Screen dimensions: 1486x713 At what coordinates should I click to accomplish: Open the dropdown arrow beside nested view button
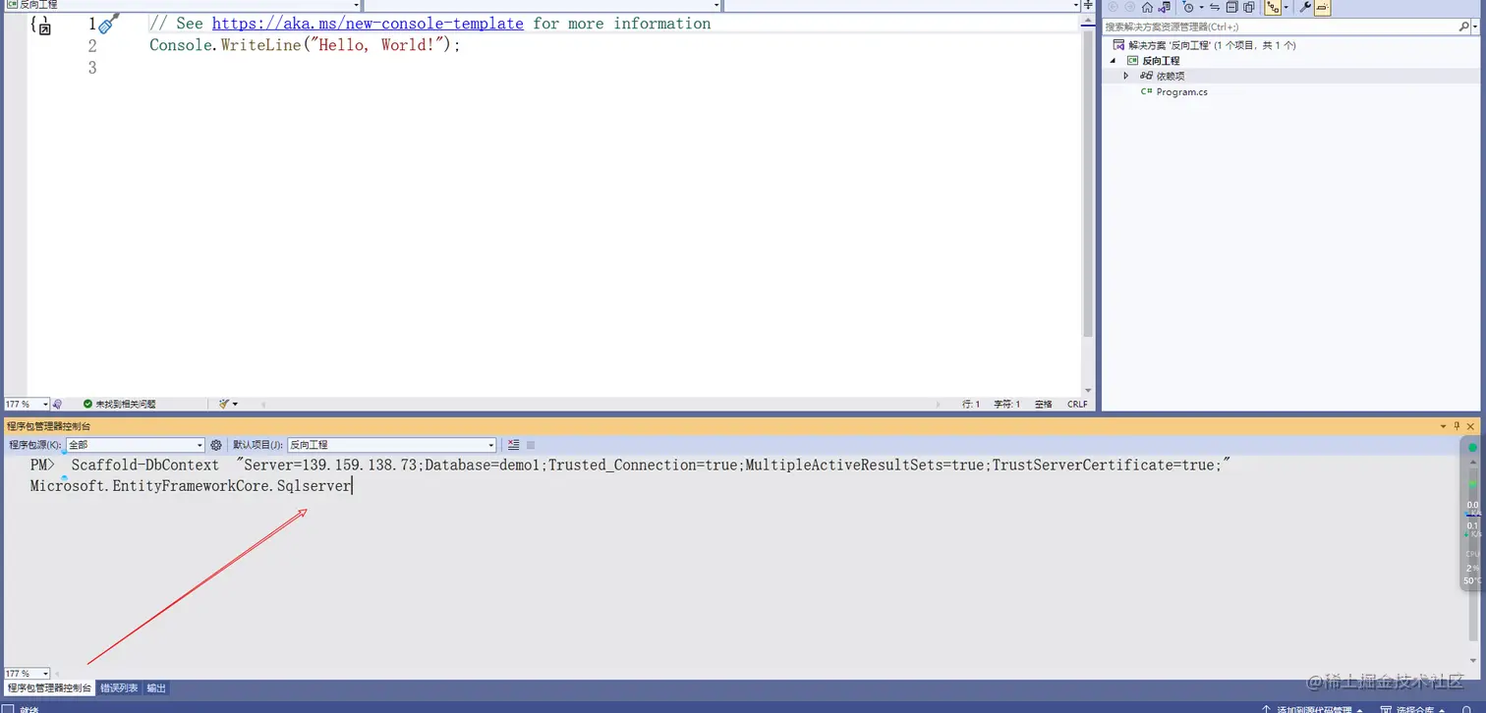tap(1286, 7)
